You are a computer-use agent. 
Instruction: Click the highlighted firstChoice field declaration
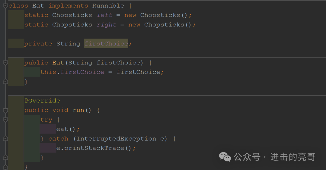pos(106,44)
